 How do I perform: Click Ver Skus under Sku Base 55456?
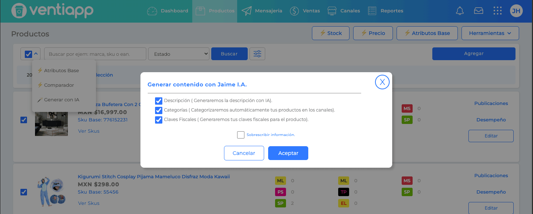coord(89,203)
